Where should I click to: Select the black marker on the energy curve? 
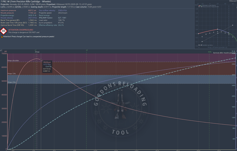pyautogui.click(x=41, y=129)
